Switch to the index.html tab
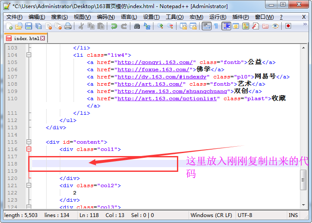The width and height of the screenshot is (312, 223). point(26,38)
